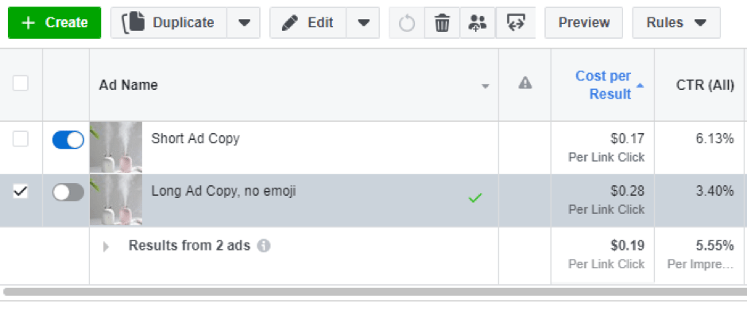Click the green checkmark on the Long Ad Copy row
747x323 pixels.
[475, 197]
